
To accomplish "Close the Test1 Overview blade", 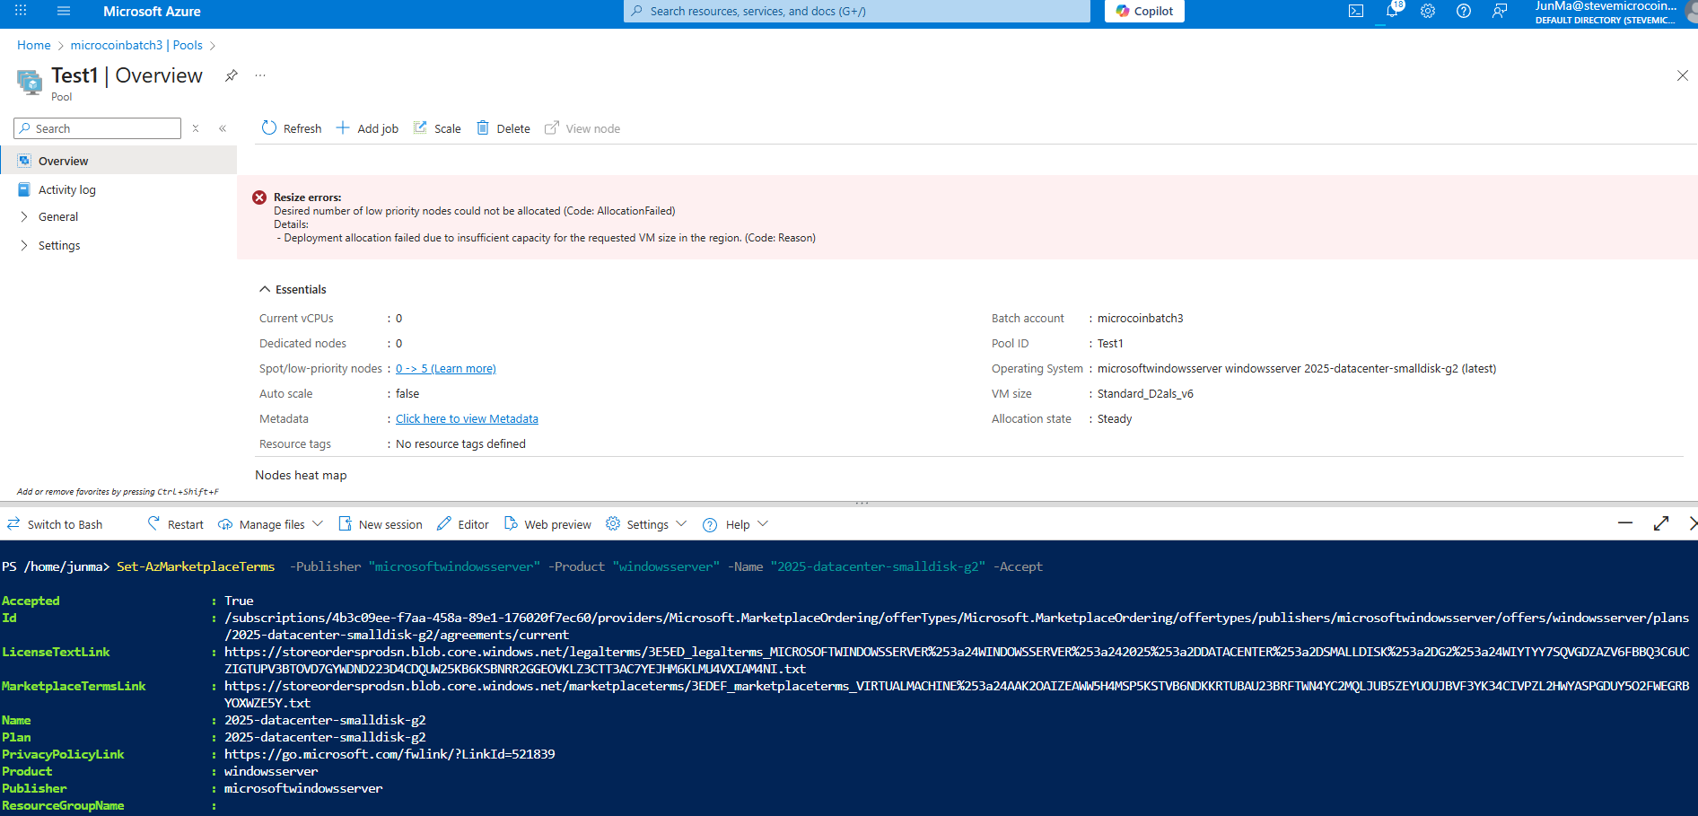I will coord(1683,75).
